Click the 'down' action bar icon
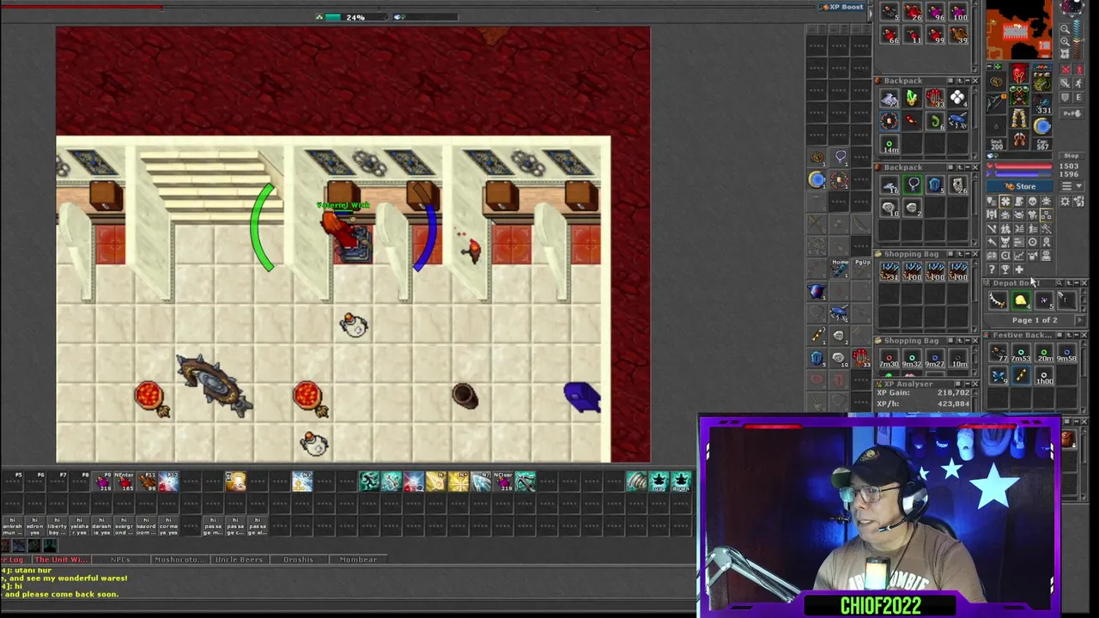The width and height of the screenshot is (1099, 618). coord(681,482)
